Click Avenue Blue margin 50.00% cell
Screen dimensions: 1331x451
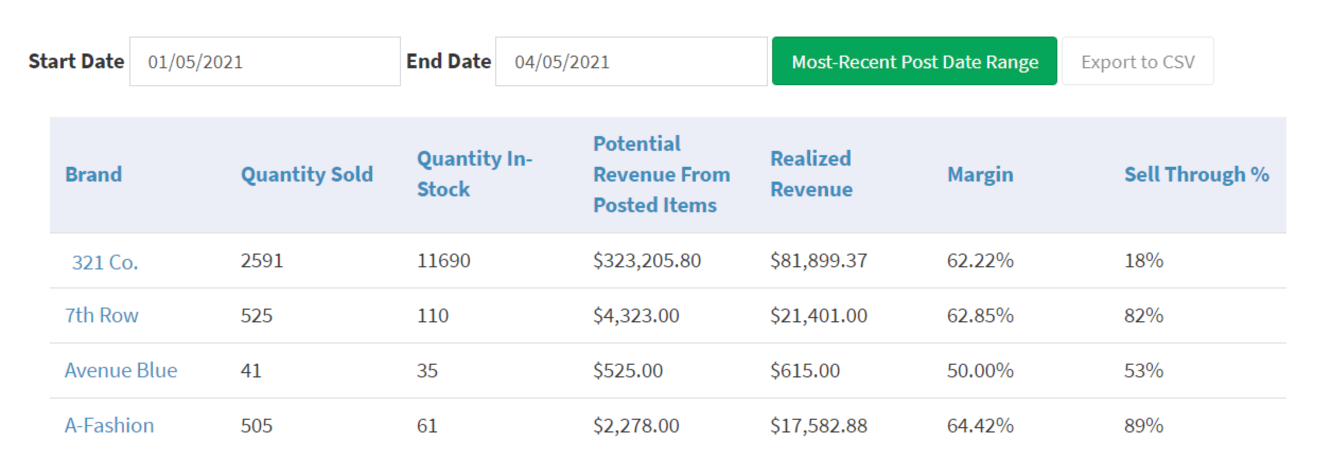click(x=980, y=371)
